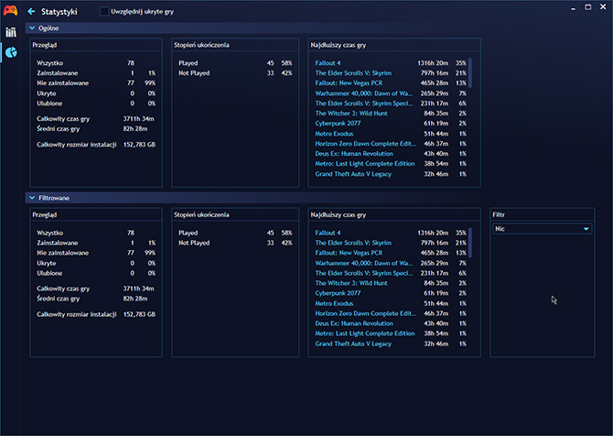Select the Played row in Filtrowane completion panel

click(x=235, y=233)
